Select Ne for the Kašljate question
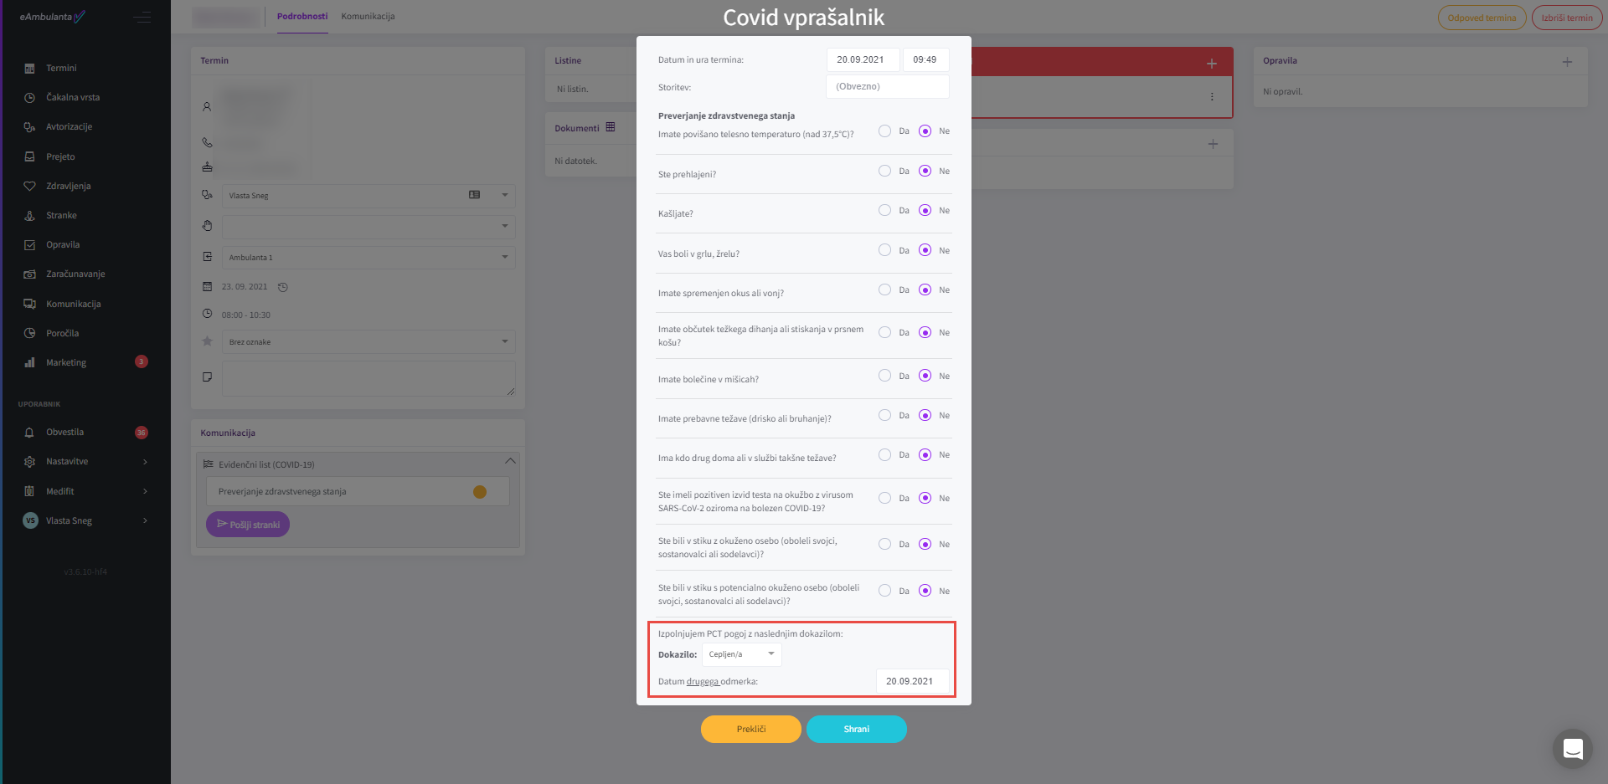The height and width of the screenshot is (784, 1608). (x=925, y=211)
